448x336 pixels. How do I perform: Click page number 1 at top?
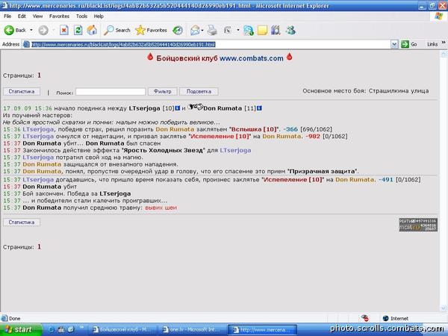pyautogui.click(x=39, y=75)
